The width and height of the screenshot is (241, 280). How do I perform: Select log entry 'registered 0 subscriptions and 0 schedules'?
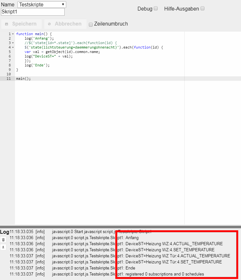click(107, 274)
